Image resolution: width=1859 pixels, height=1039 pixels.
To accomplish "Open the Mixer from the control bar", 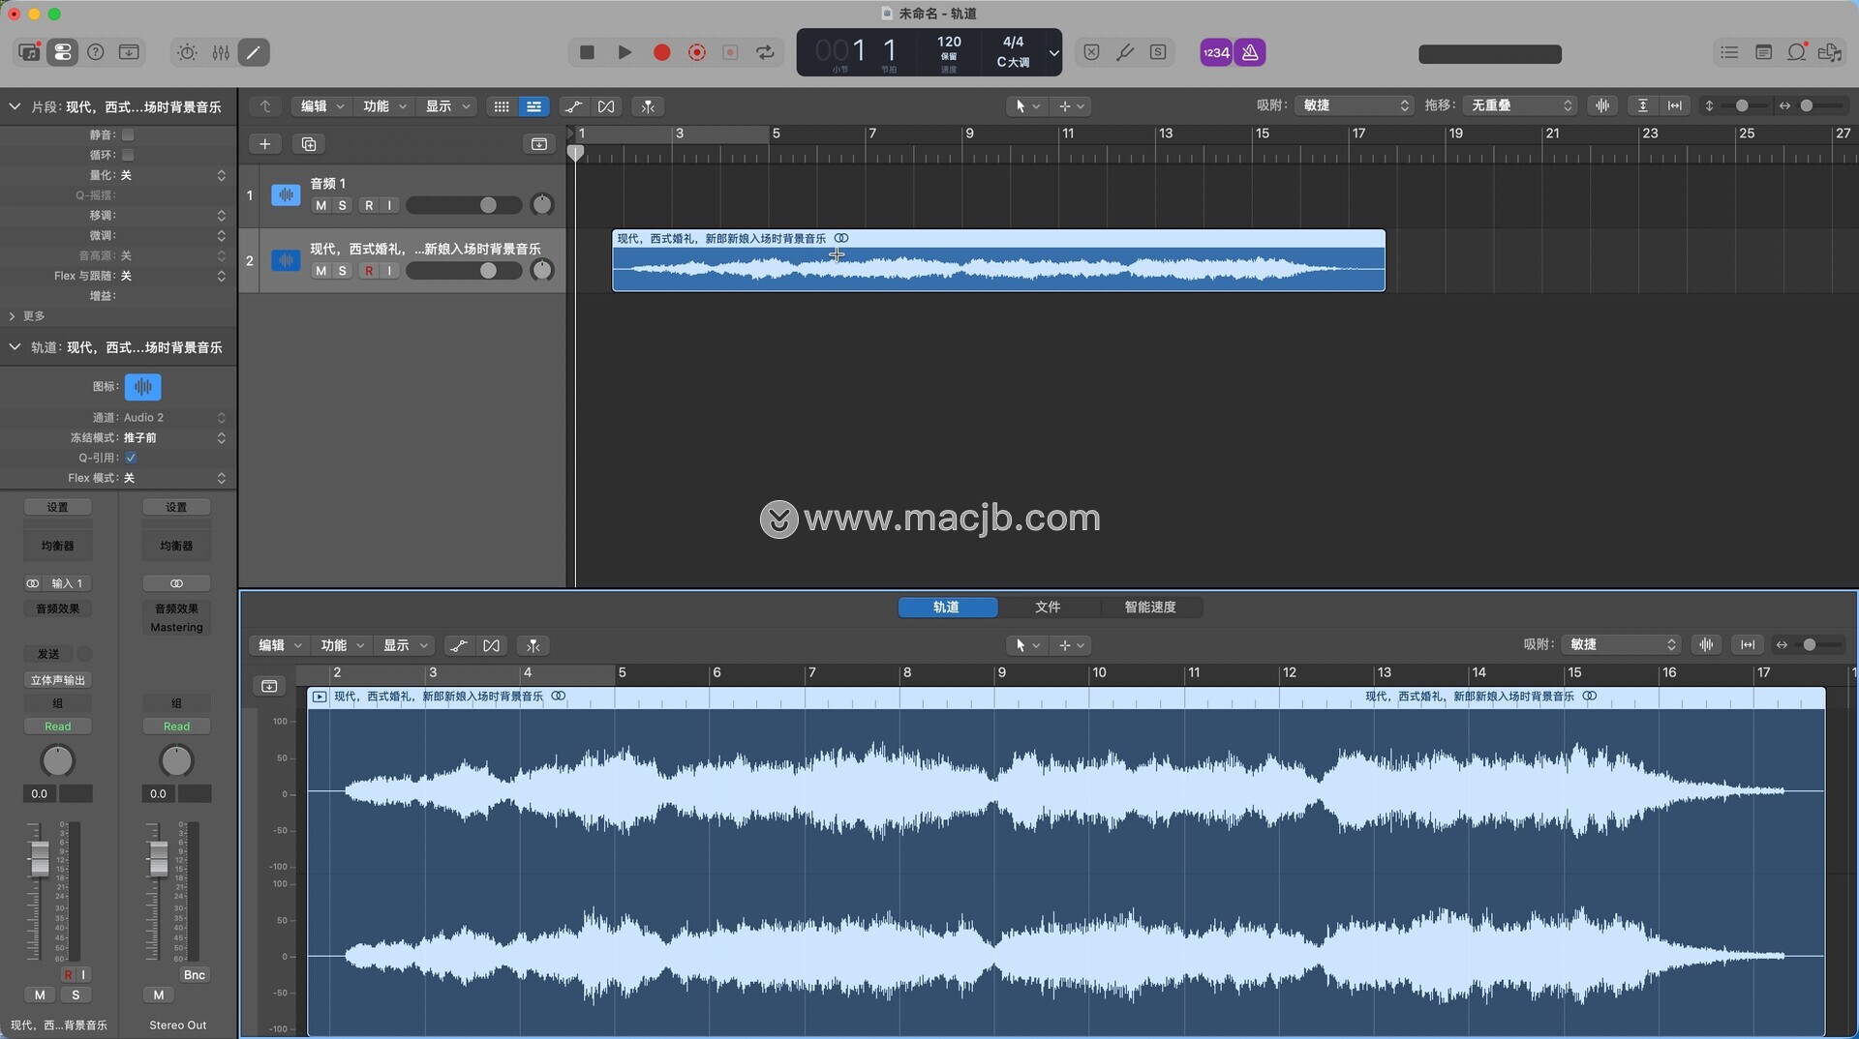I will click(221, 52).
